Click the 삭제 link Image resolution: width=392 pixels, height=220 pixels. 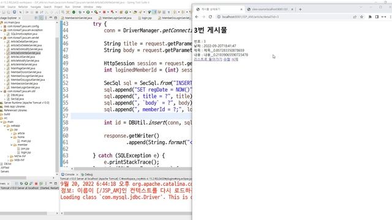coord(235,59)
